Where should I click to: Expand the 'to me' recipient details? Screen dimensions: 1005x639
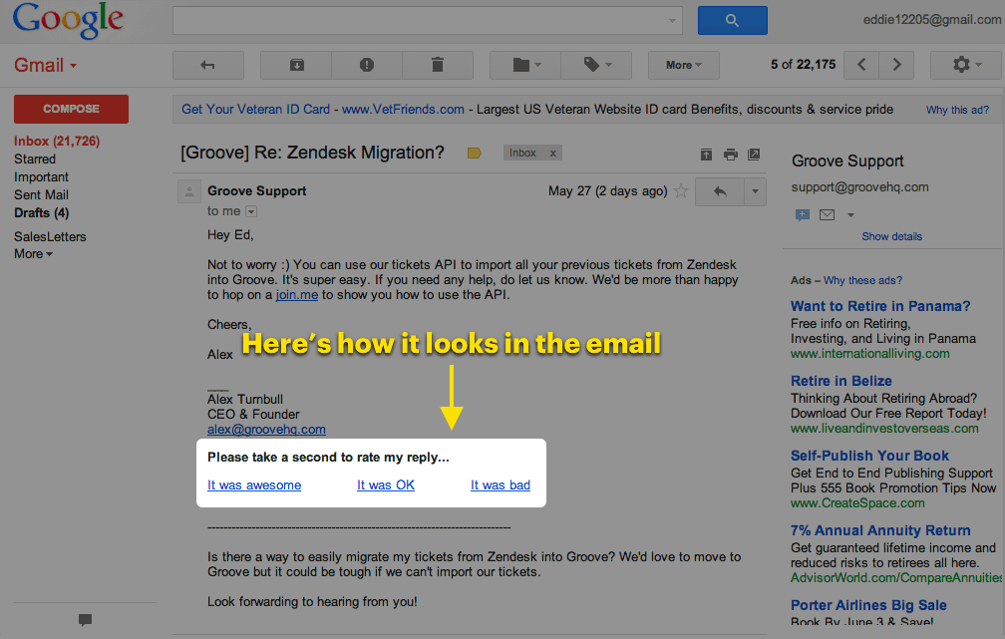click(249, 210)
